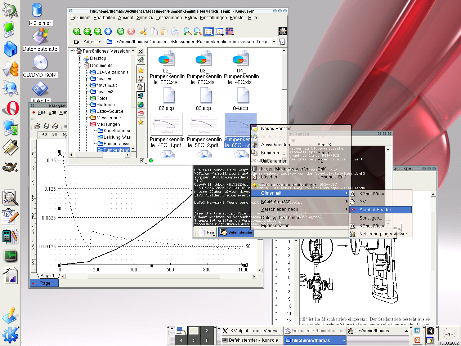Click the KMatplot horizontal scrollbar
This screenshot has height=346, width=461.
tap(158, 276)
